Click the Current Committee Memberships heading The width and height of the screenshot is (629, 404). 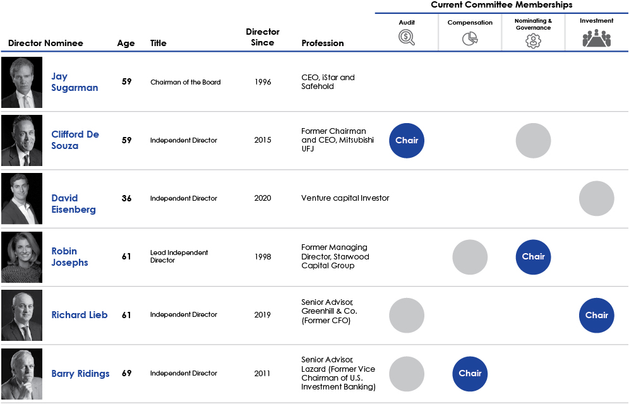point(501,5)
